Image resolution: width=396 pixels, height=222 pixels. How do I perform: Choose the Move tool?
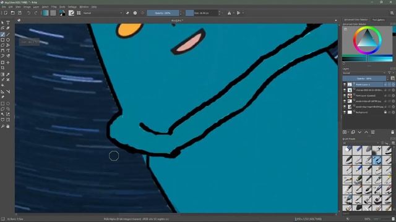pos(8,62)
